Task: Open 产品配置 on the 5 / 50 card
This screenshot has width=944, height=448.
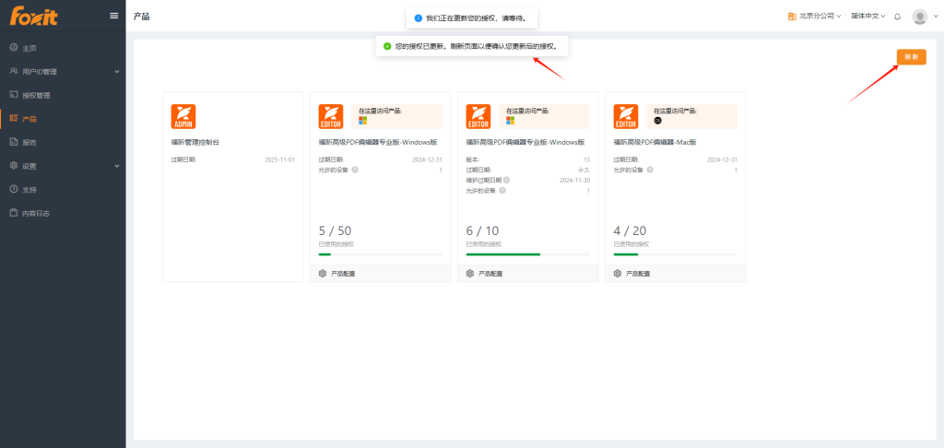Action: (x=343, y=274)
